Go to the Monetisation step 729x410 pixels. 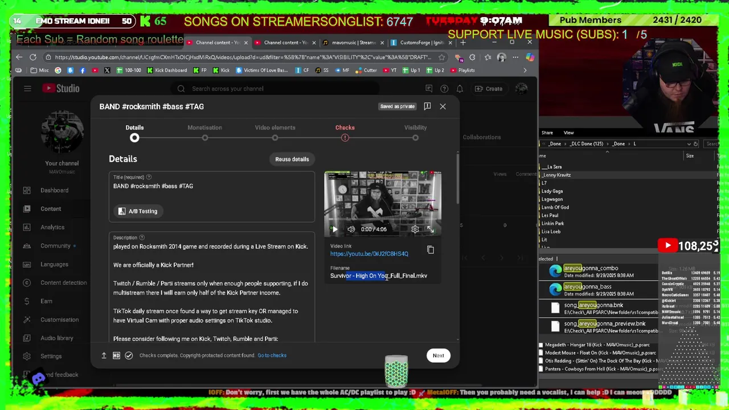204,132
